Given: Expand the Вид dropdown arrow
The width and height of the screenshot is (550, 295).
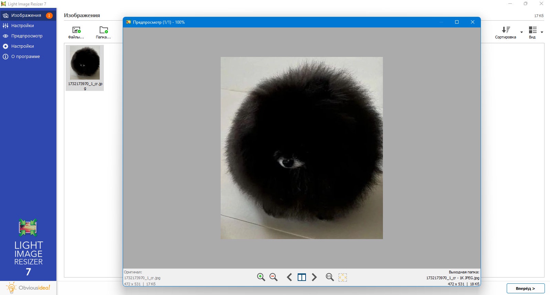Looking at the screenshot, I should point(542,32).
